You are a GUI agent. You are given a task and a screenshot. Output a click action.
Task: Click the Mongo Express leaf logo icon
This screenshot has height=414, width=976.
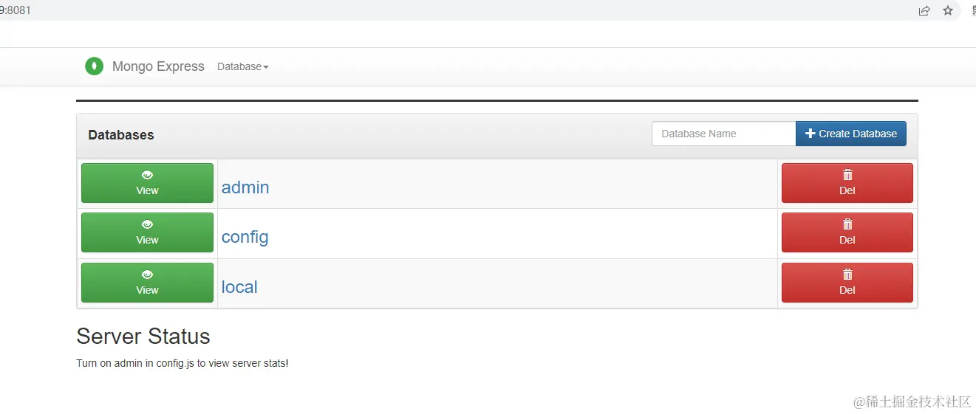pyautogui.click(x=94, y=66)
